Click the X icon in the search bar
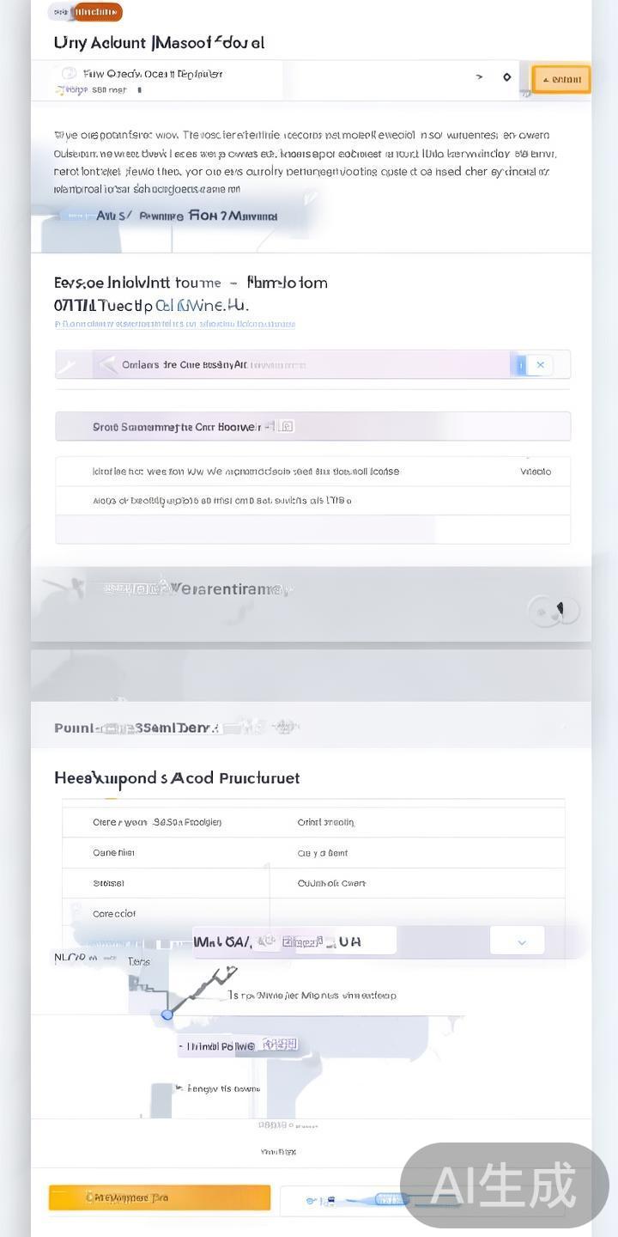 point(541,365)
